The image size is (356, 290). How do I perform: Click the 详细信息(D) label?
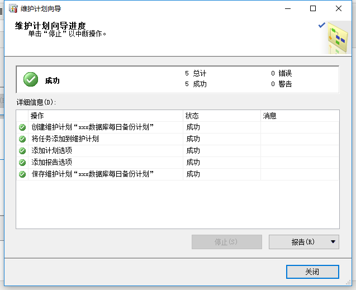click(x=36, y=102)
